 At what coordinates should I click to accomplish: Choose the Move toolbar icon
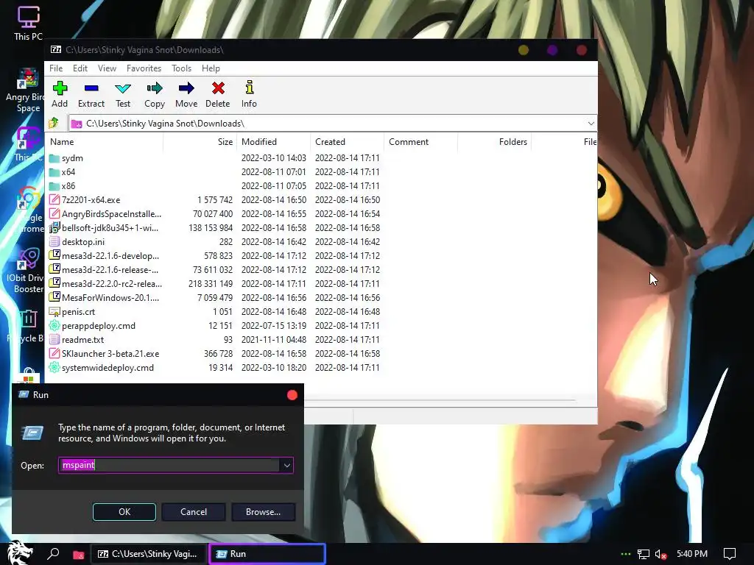pyautogui.click(x=186, y=88)
